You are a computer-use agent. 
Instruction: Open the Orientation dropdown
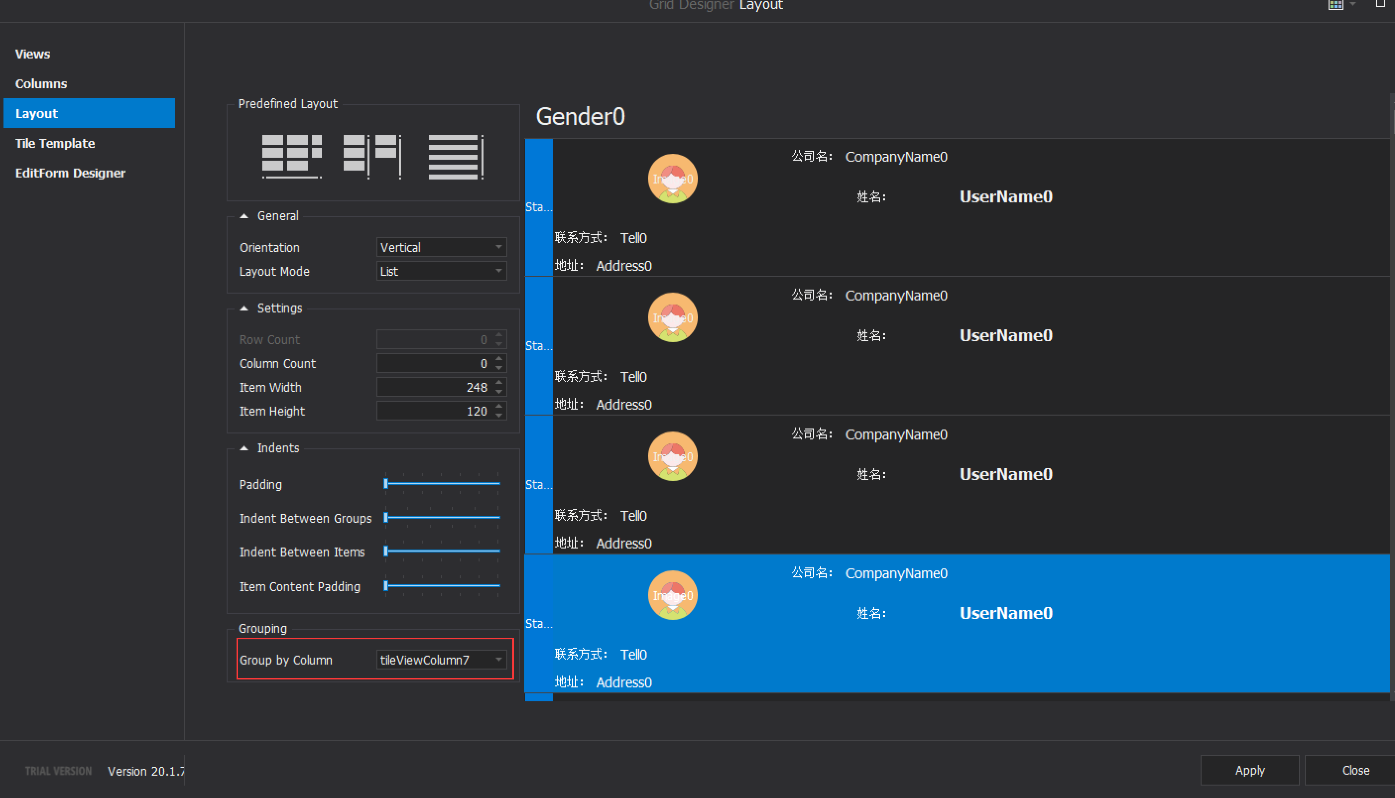pos(498,247)
